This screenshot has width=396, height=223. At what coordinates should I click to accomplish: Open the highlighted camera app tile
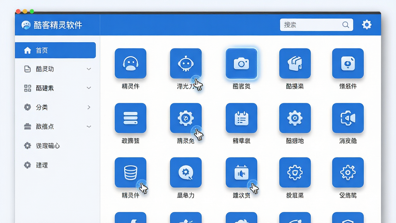[241, 63]
